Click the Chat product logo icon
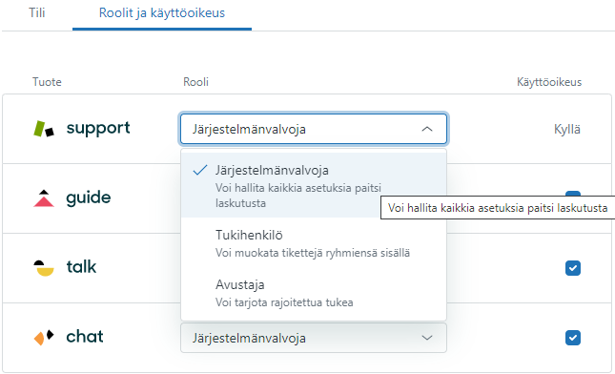The width and height of the screenshot is (615, 374). tap(44, 337)
